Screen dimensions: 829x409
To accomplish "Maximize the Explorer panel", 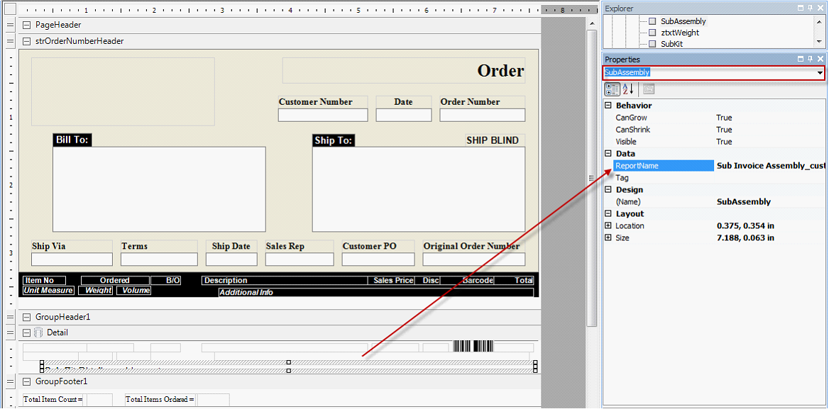I will pos(801,8).
